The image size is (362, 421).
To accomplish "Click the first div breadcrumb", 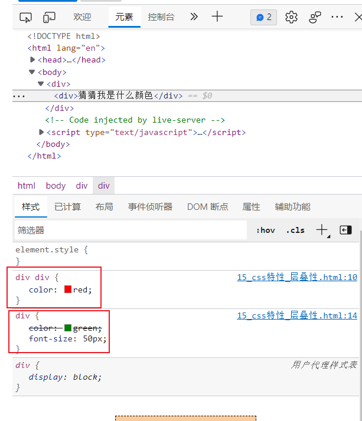I will coord(81,186).
